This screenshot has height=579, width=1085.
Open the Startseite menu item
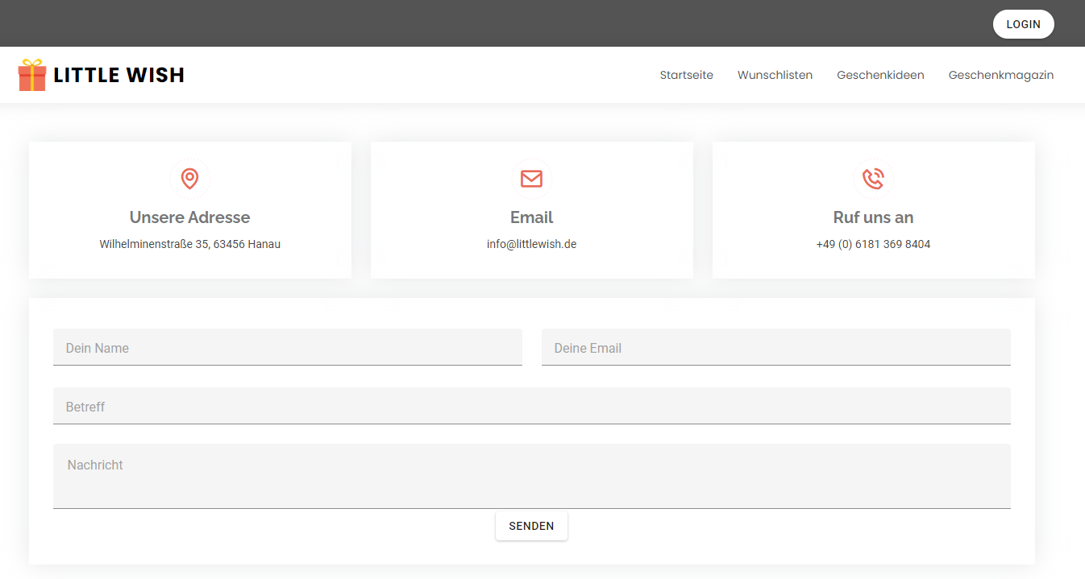point(686,75)
